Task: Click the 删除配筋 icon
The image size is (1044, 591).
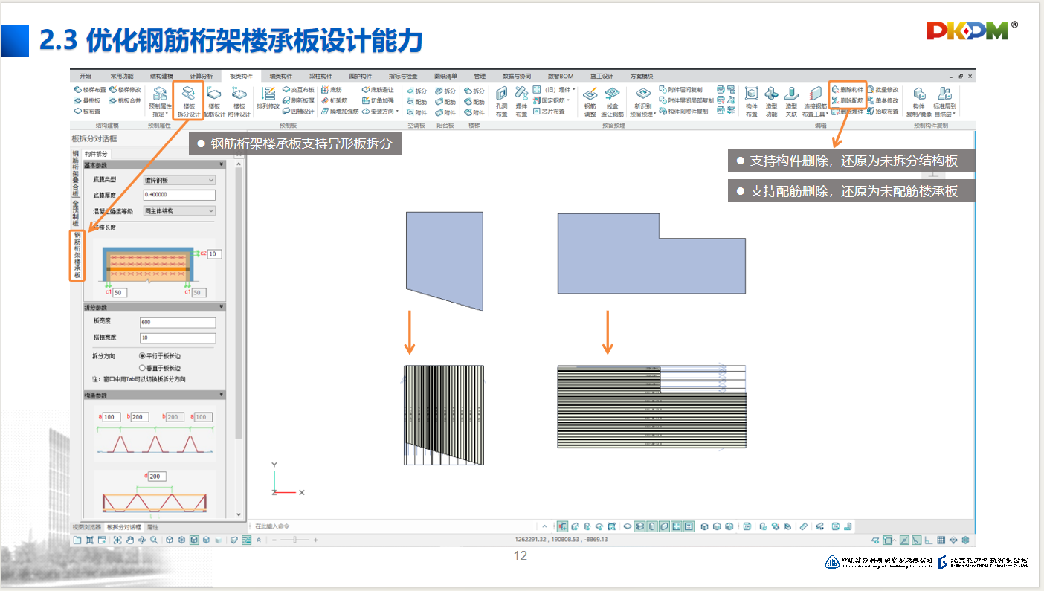Action: click(x=848, y=100)
